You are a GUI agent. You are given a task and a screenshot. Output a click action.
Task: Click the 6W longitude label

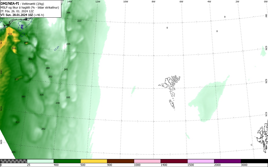(181, 2)
